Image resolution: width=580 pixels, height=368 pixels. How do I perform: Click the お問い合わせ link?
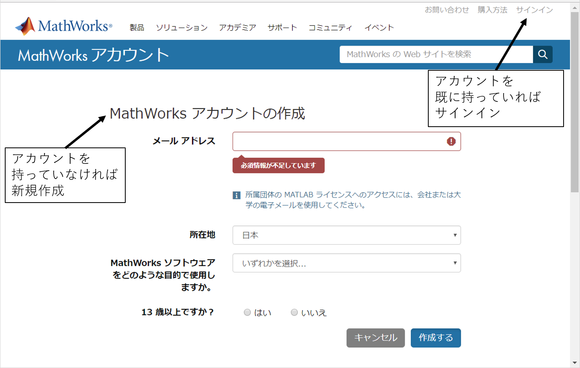447,10
